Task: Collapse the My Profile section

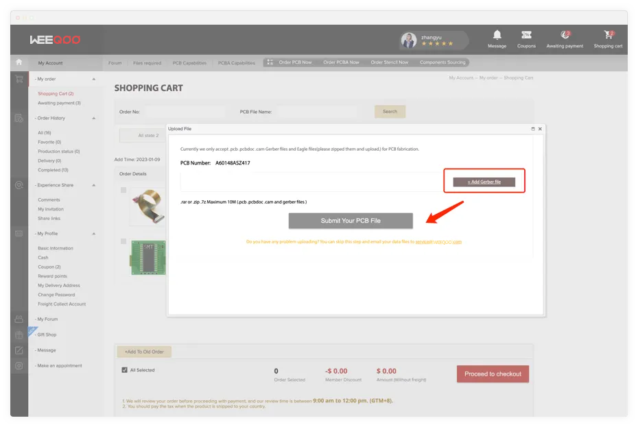Action: 94,234
